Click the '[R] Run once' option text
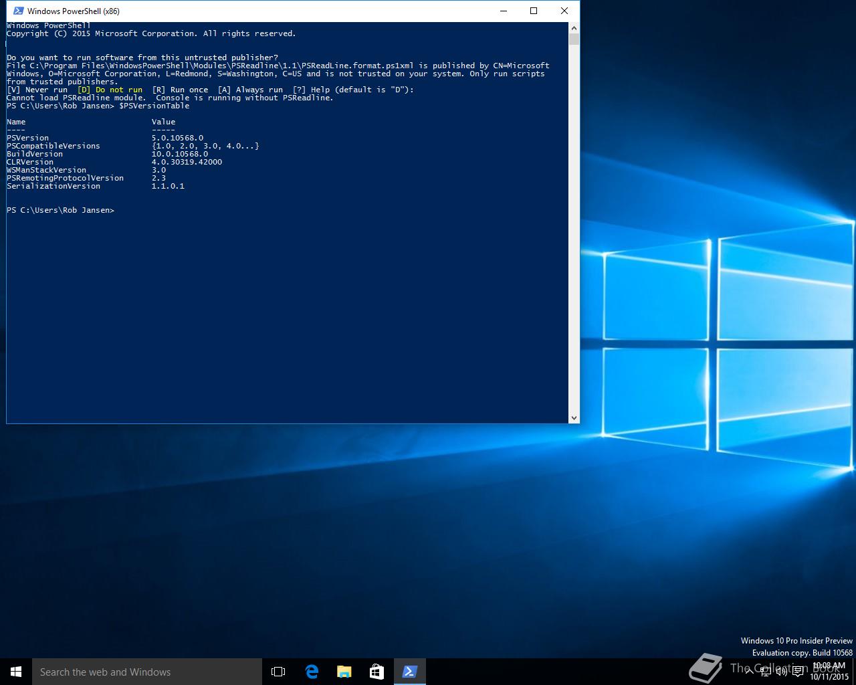The image size is (856, 685). [180, 90]
